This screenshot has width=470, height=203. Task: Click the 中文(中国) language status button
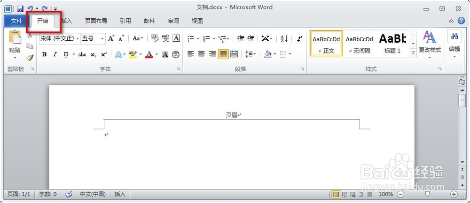click(x=93, y=195)
